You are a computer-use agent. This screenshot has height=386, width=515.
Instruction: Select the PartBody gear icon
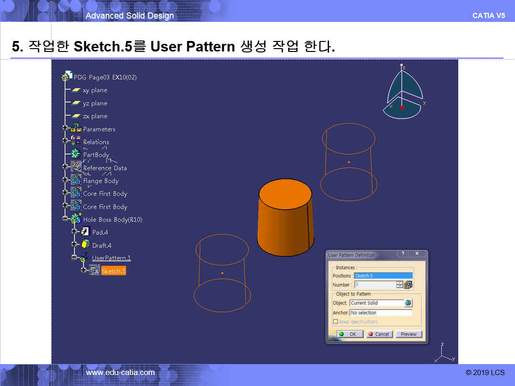pos(76,154)
